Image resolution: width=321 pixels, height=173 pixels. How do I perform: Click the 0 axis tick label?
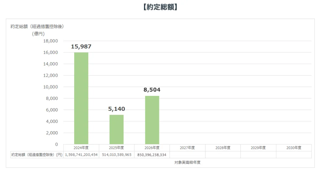tap(57, 144)
